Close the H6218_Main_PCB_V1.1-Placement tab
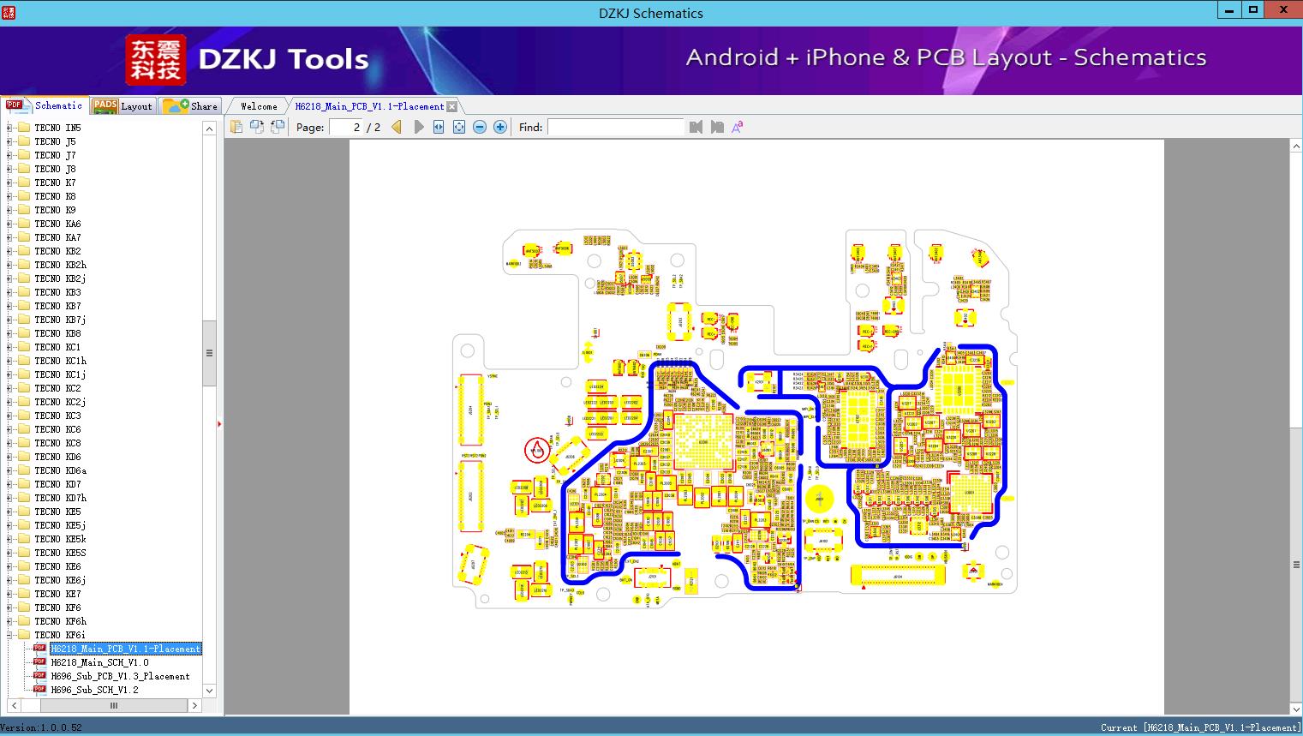 452,106
